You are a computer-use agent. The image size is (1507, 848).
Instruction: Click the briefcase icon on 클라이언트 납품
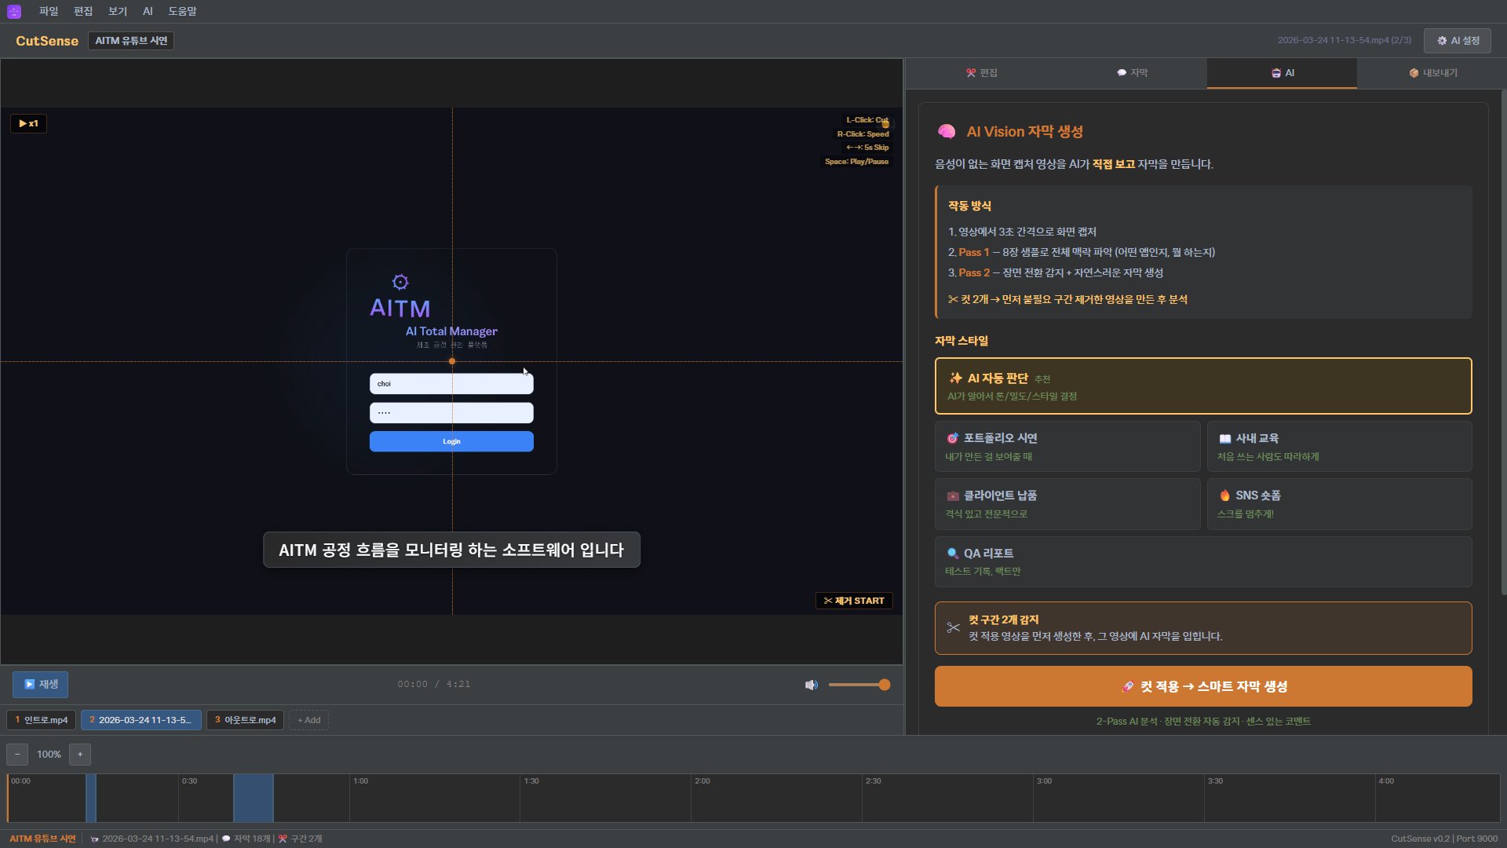pos(952,495)
